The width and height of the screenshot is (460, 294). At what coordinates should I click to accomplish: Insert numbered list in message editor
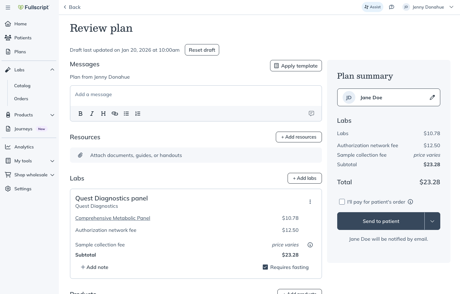click(138, 114)
